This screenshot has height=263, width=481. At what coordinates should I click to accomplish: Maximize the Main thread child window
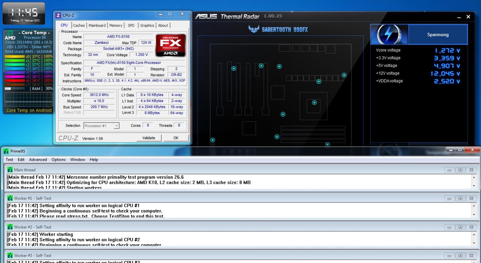coord(460,170)
